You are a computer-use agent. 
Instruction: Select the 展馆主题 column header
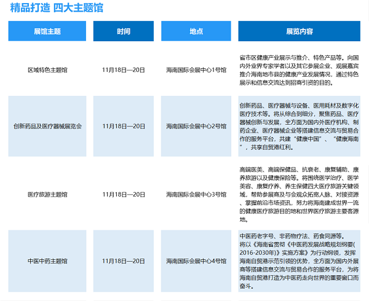click(x=47, y=31)
